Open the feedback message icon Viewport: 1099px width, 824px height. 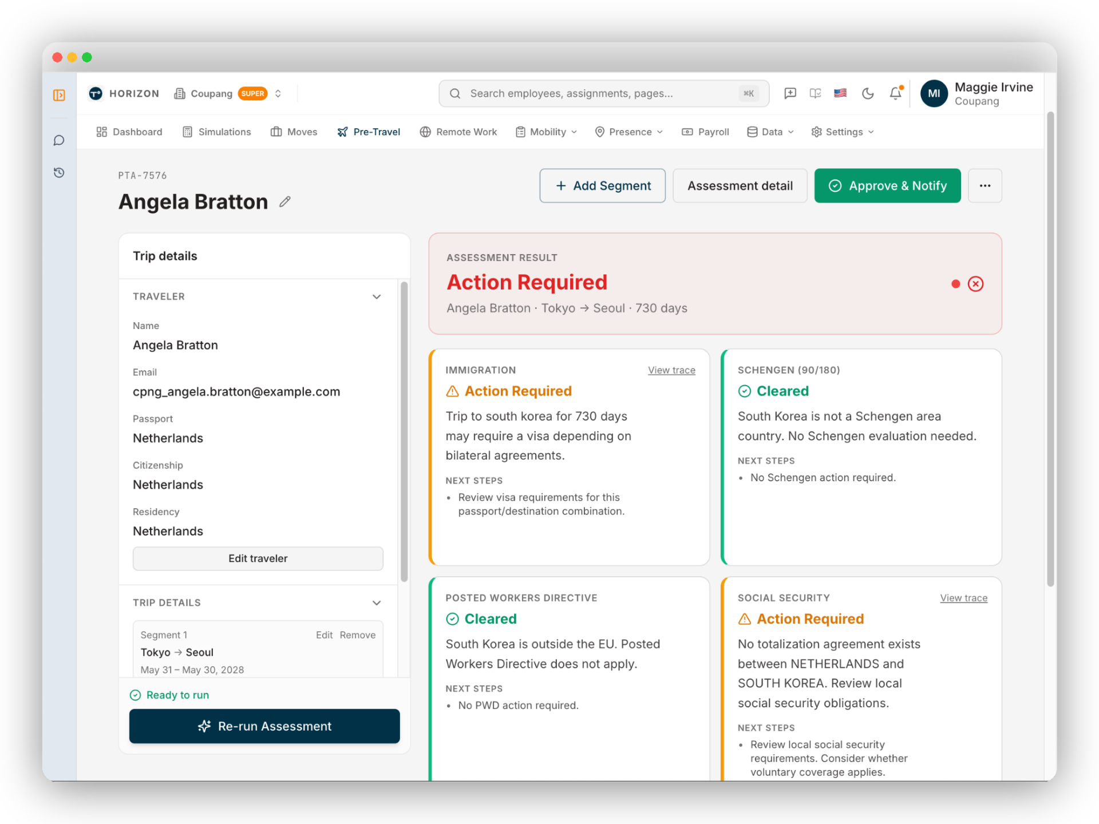790,93
